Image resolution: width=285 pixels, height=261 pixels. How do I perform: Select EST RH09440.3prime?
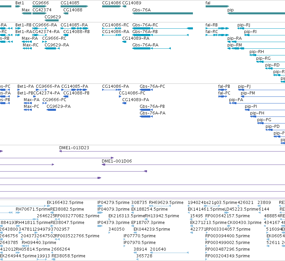[39, 243]
